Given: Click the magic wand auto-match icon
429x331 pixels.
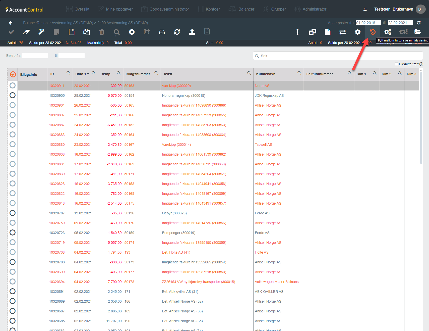Looking at the screenshot, I should pyautogui.click(x=41, y=32).
